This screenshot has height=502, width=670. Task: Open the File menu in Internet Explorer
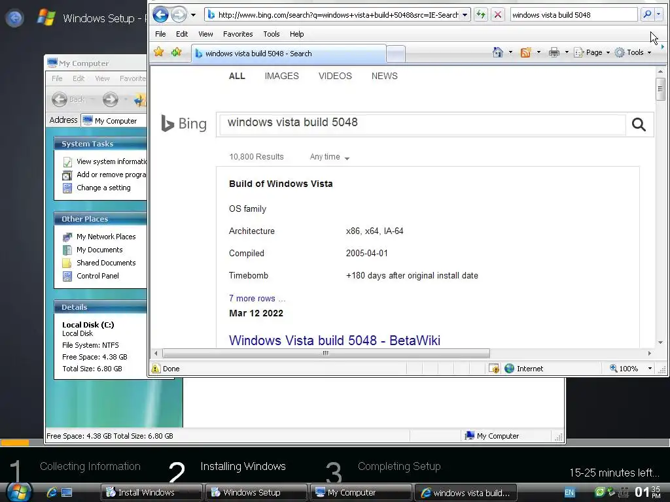click(160, 34)
